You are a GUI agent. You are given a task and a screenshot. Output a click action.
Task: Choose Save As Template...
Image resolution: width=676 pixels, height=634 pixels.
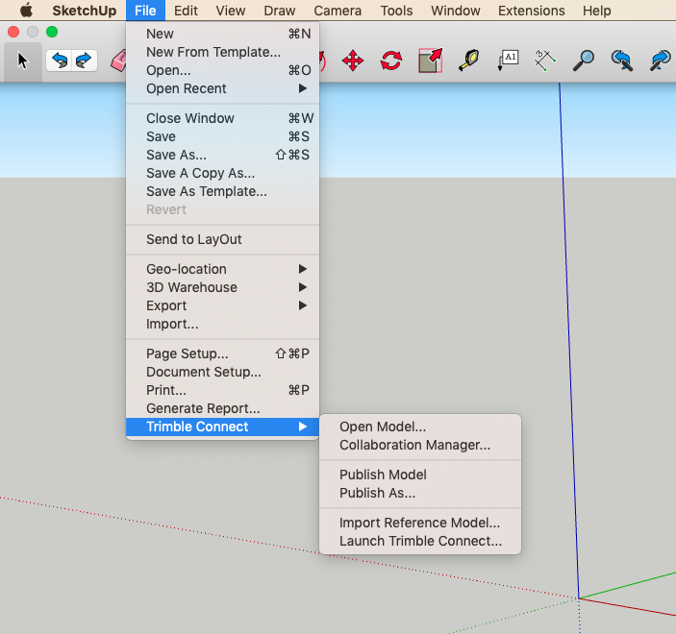pos(222,192)
